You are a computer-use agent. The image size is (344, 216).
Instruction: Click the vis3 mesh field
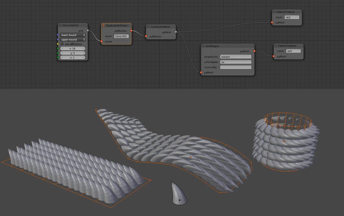pos(292,17)
